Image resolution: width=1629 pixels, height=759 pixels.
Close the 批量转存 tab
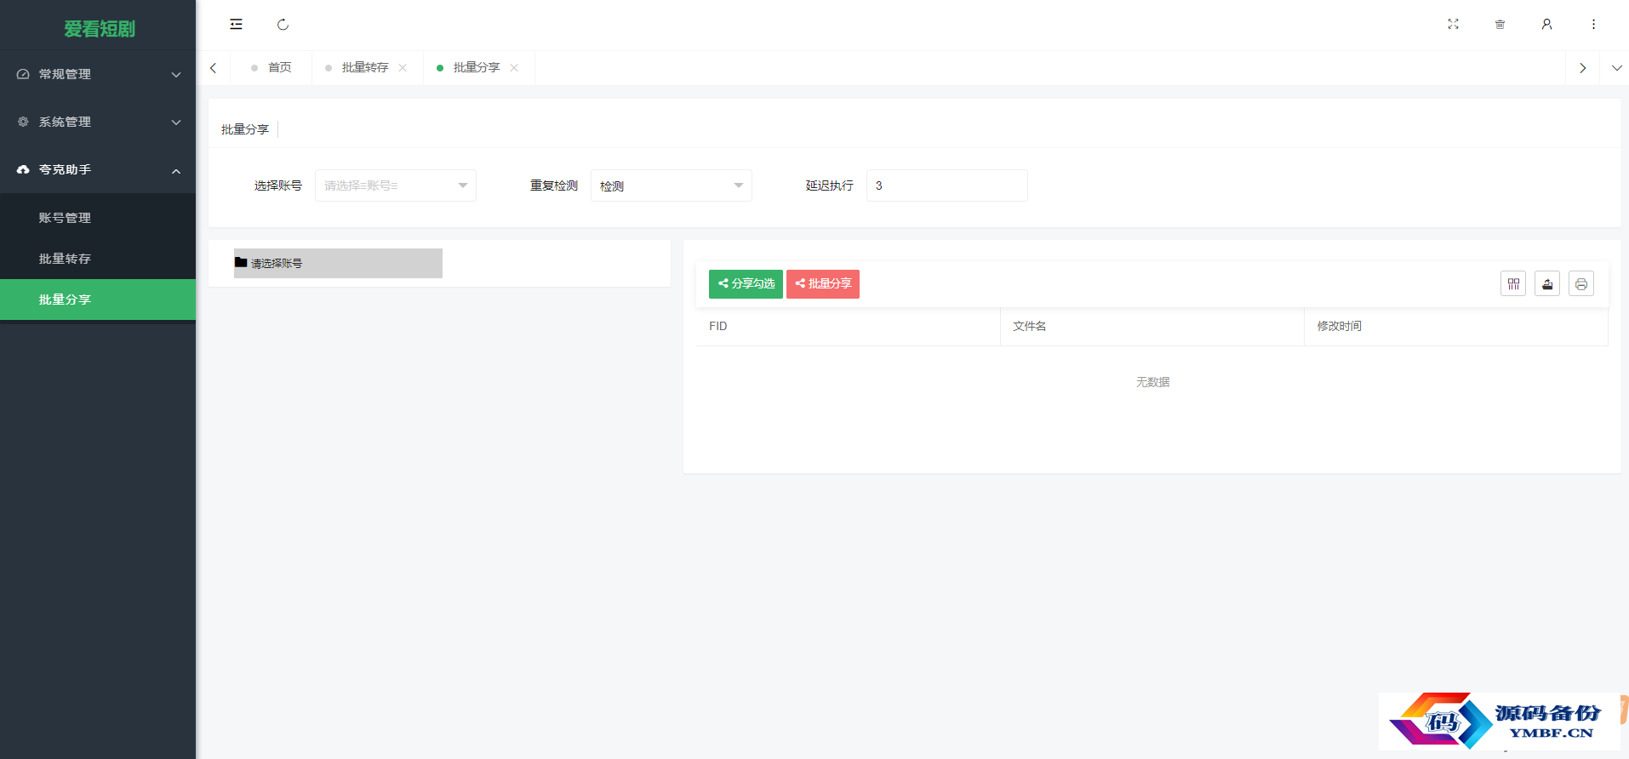tap(403, 68)
